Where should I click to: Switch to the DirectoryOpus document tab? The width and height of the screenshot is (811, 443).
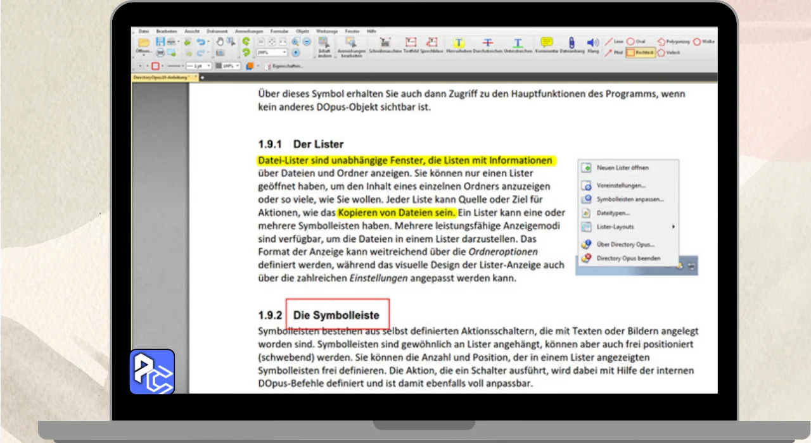(161, 77)
